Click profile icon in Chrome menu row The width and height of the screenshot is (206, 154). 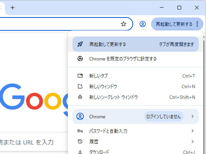[x=80, y=116]
